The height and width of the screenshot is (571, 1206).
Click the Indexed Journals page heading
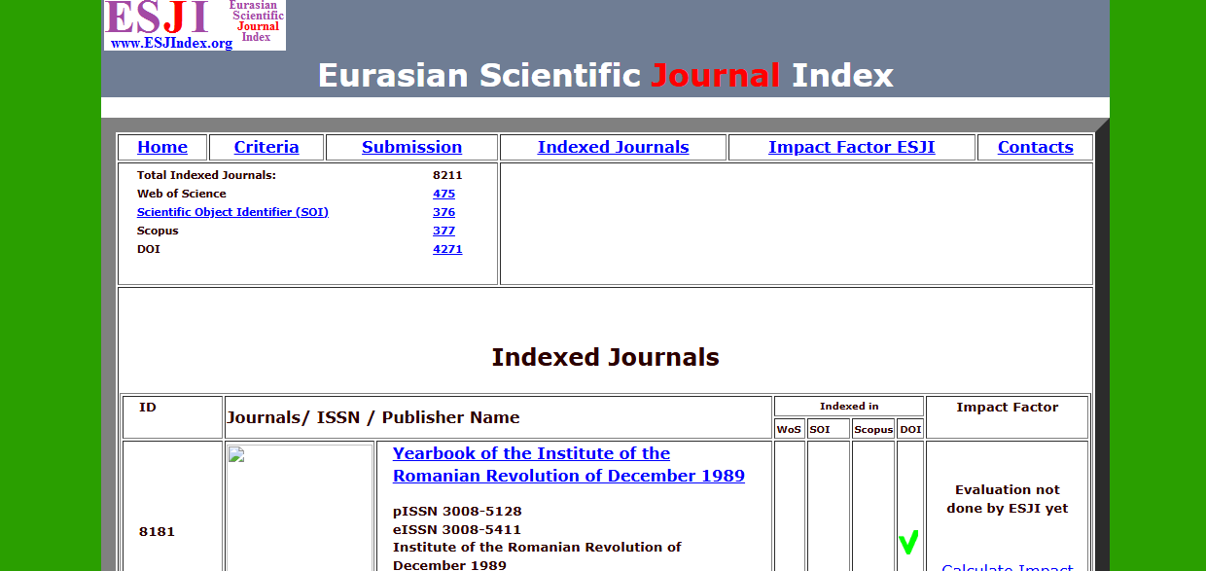[x=605, y=357]
